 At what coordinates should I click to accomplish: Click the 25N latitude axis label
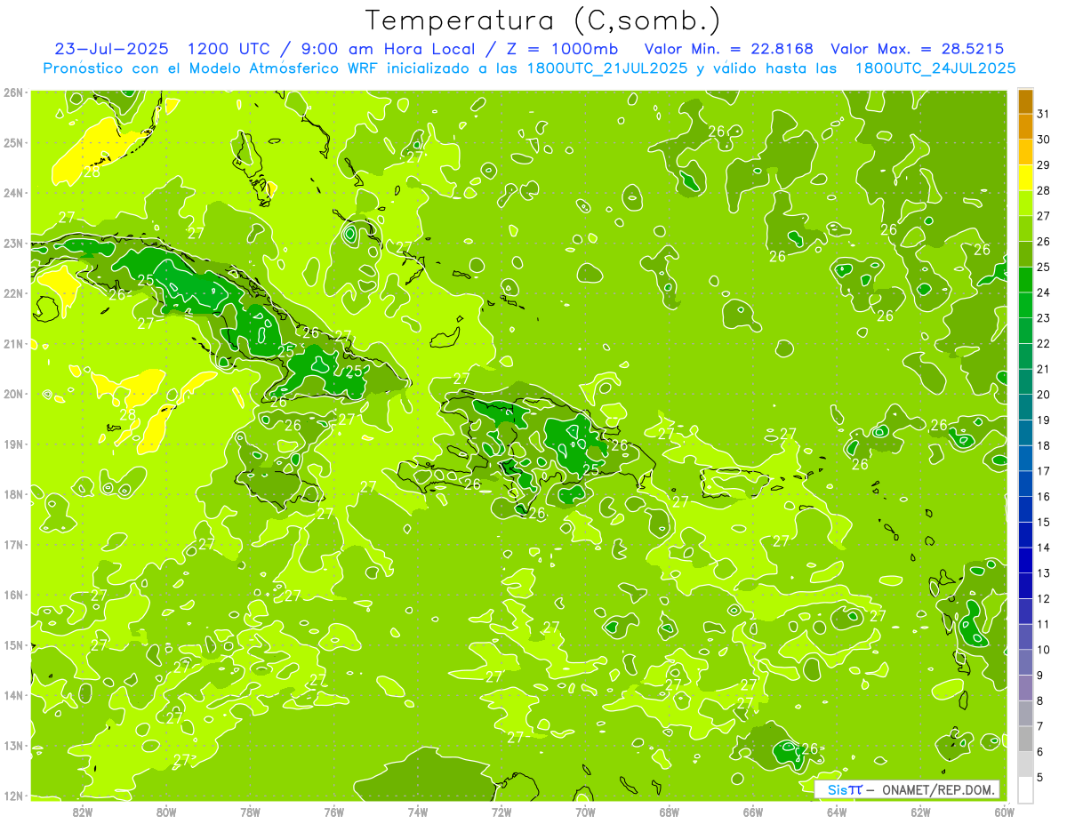pos(13,143)
